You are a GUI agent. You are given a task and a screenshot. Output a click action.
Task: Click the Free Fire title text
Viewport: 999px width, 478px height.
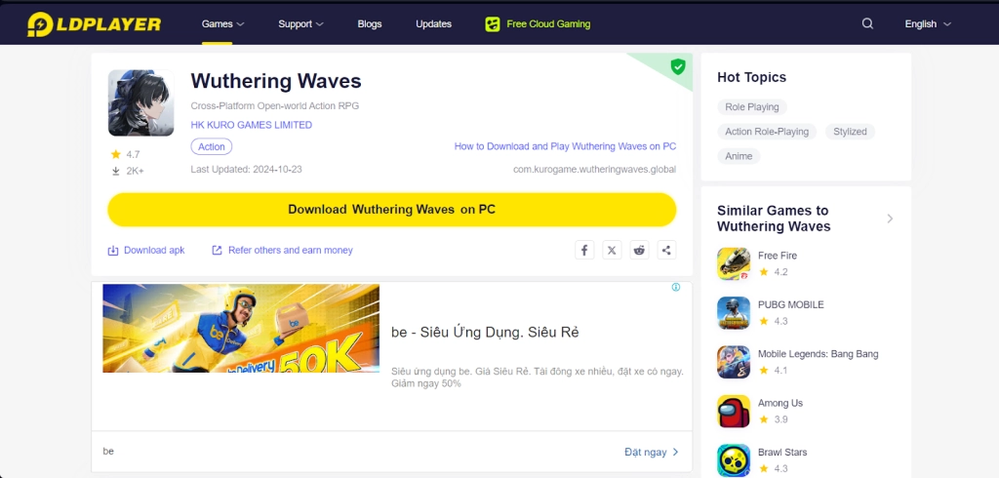pyautogui.click(x=778, y=256)
